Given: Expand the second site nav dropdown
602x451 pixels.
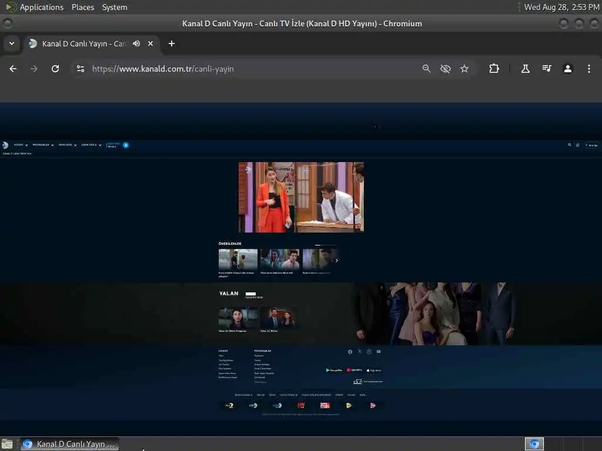Looking at the screenshot, I should click(43, 145).
